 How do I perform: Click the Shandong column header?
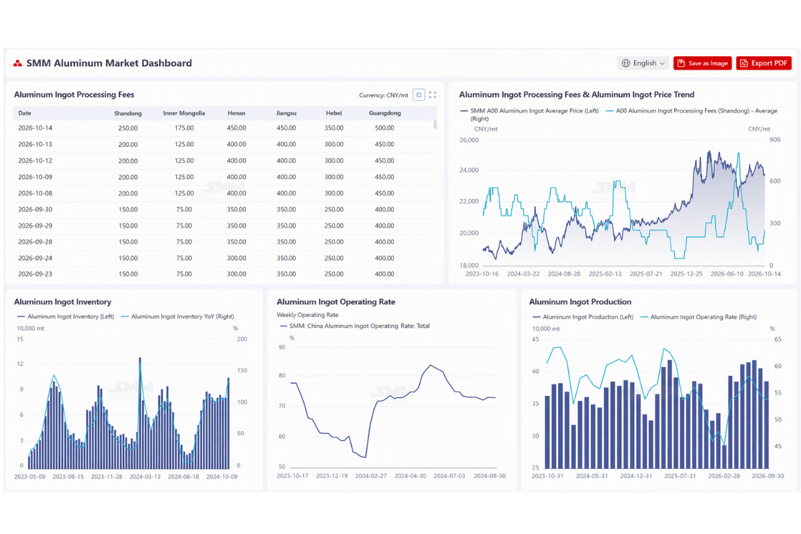coord(127,113)
